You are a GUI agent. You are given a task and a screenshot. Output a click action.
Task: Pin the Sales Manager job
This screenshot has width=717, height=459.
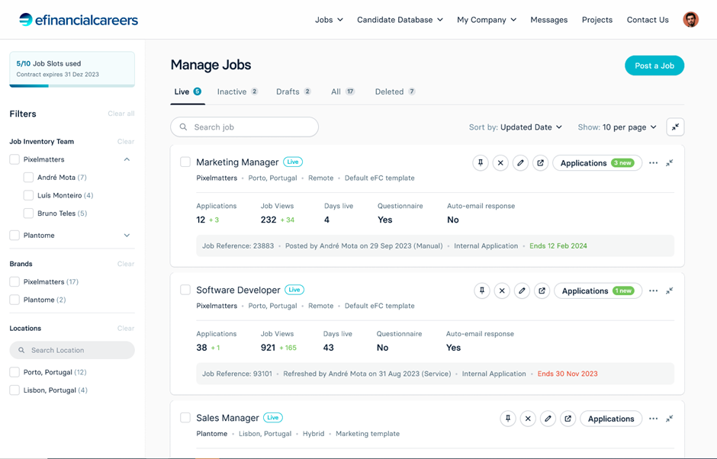(508, 419)
